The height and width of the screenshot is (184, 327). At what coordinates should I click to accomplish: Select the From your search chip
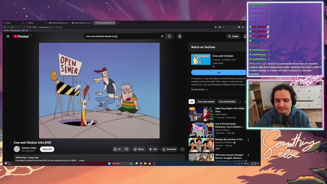point(206,102)
